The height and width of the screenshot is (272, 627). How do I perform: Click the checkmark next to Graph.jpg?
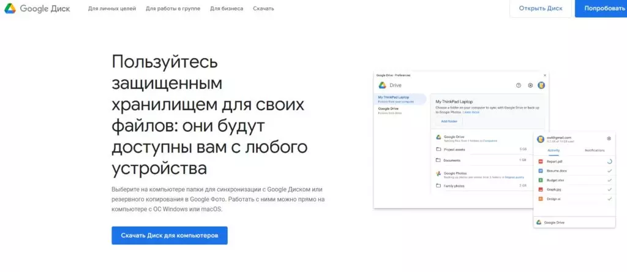[x=609, y=189]
